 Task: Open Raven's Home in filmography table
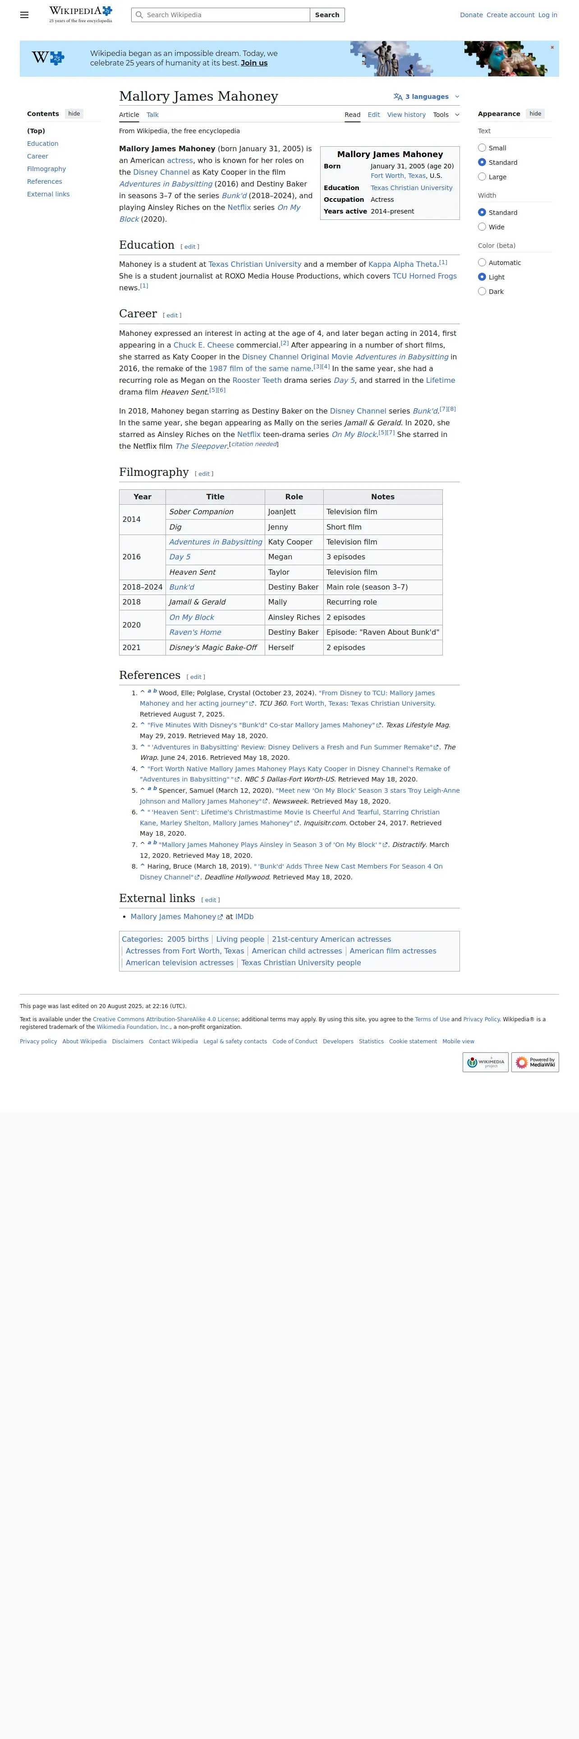195,632
